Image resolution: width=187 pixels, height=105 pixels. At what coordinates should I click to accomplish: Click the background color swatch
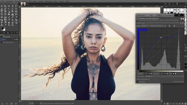click(x=4, y=30)
